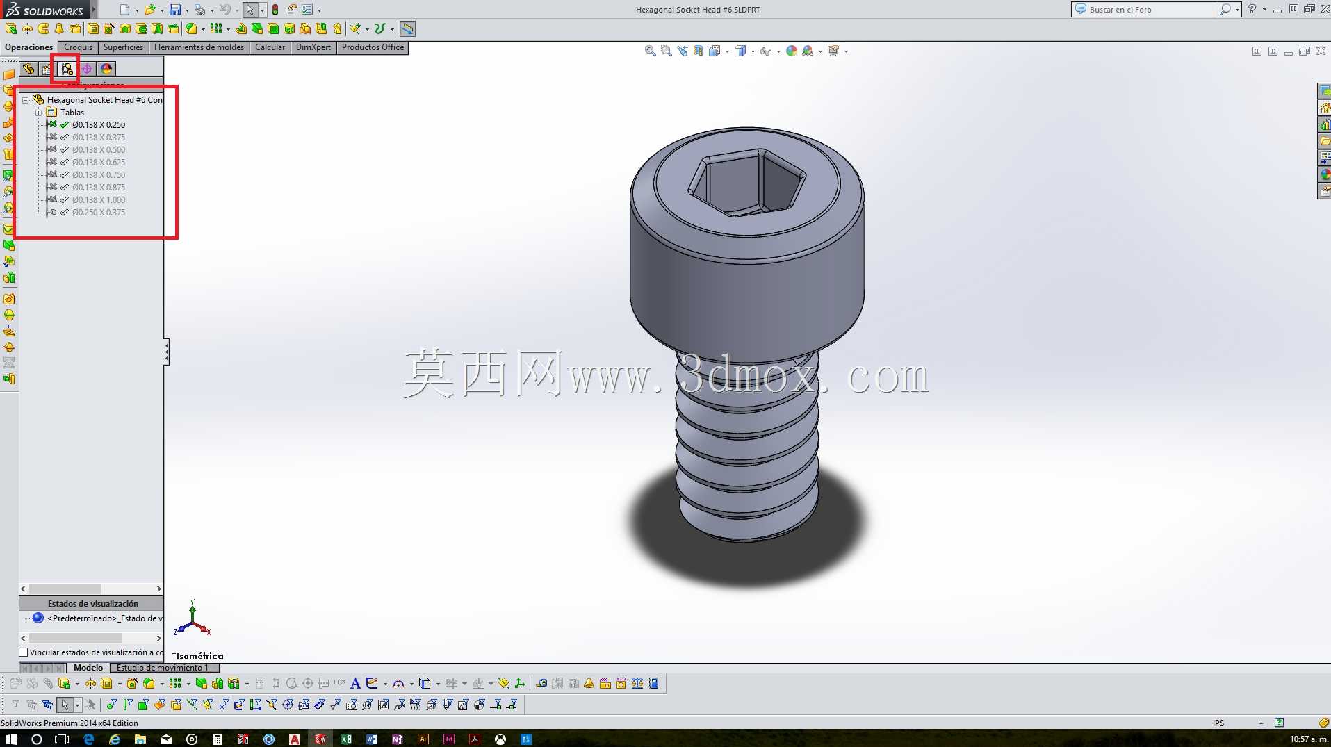The width and height of the screenshot is (1331, 747).
Task: Open the Hide/Show Items dropdown arrow
Action: tap(778, 51)
